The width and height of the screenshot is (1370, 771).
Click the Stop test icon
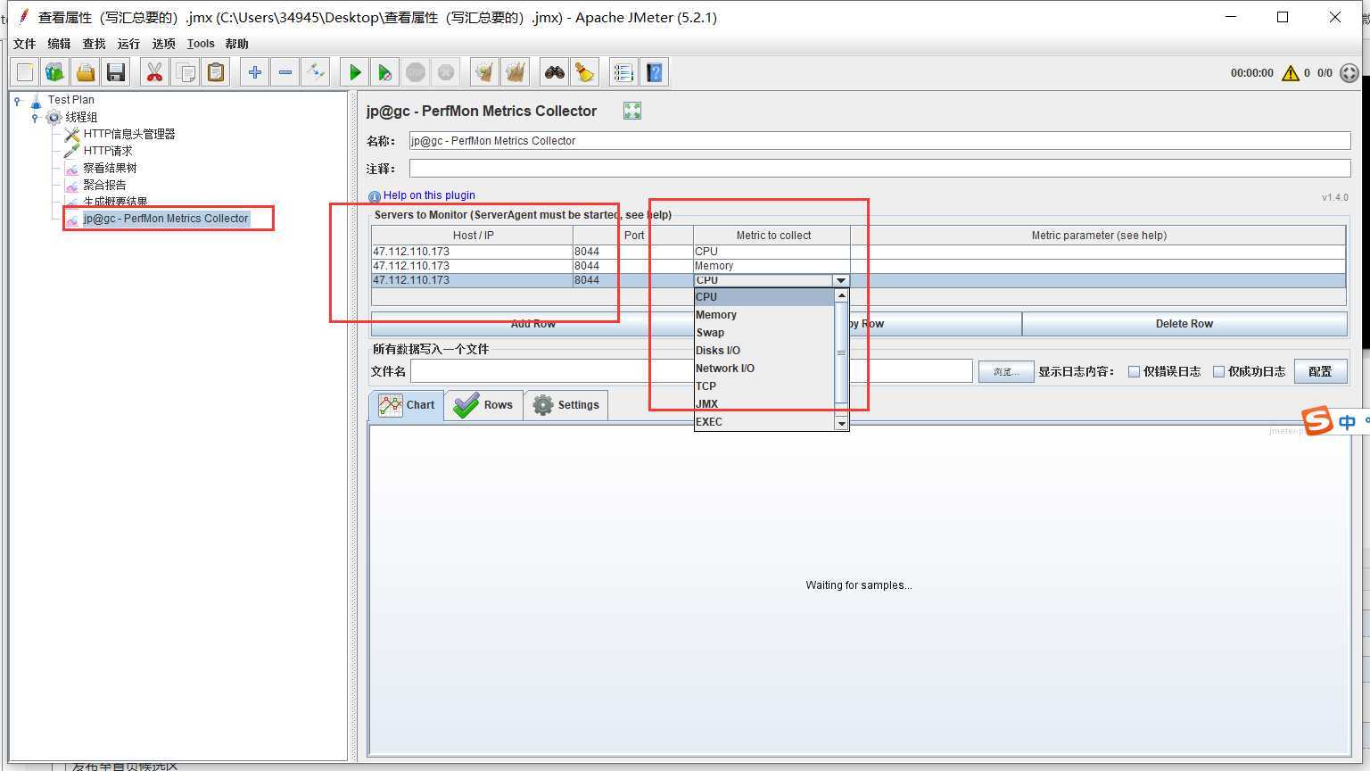[416, 72]
